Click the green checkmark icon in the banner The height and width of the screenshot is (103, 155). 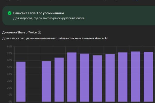coord(10,13)
